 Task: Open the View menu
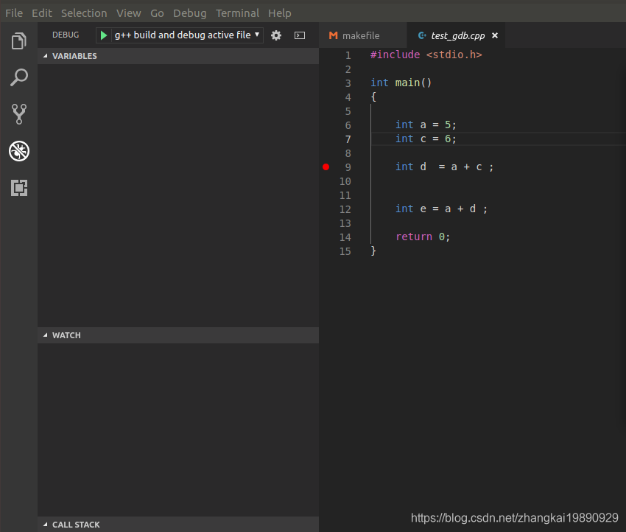129,13
